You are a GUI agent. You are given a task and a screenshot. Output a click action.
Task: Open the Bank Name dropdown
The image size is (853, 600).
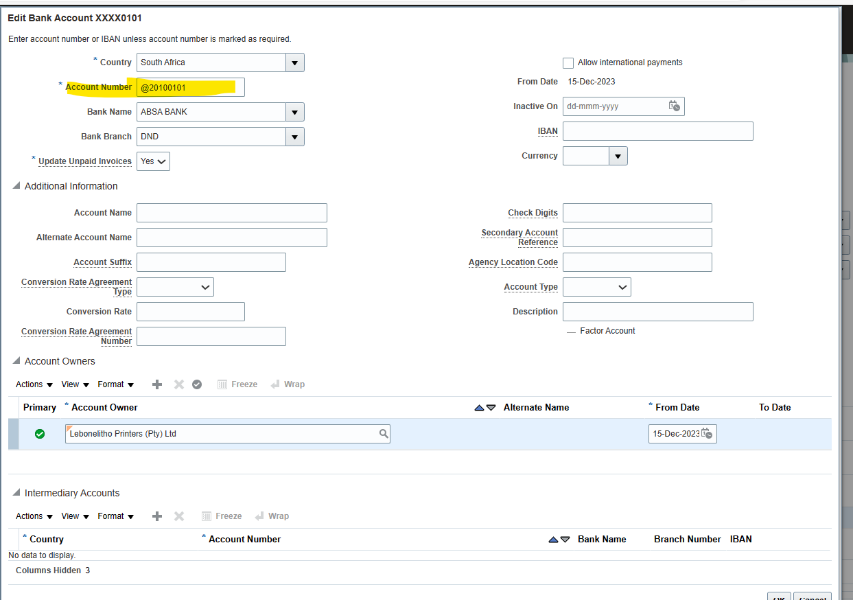[294, 112]
